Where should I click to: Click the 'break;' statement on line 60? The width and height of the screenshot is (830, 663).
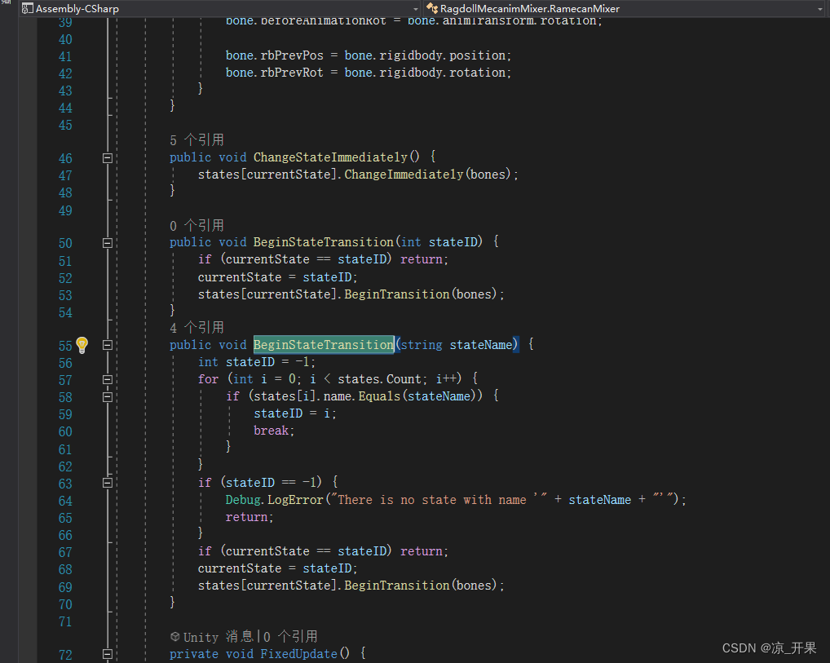pyautogui.click(x=274, y=431)
